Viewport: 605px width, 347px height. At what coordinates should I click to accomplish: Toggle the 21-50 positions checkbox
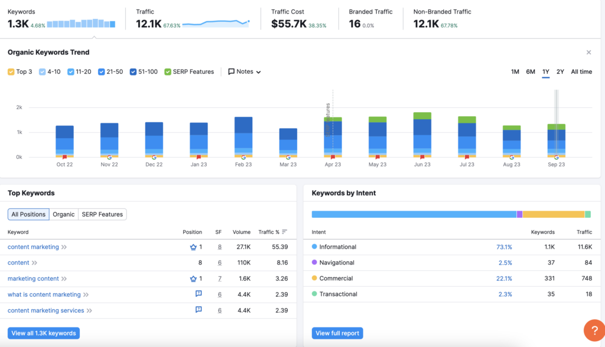pos(102,72)
